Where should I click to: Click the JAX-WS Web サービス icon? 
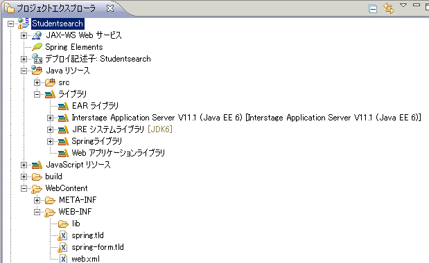click(37, 35)
